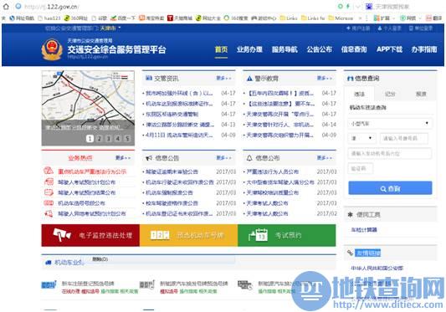
Task: Open the 业务办理 navigation menu
Action: click(249, 49)
